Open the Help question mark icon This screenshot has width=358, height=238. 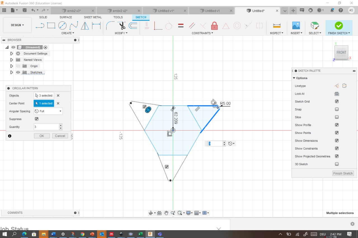pos(341,10)
